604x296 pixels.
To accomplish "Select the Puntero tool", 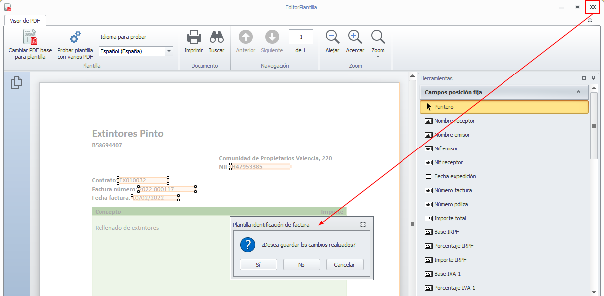I will coord(504,107).
